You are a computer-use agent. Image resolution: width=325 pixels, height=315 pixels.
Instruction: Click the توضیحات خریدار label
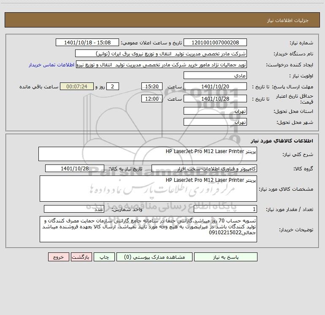[296, 230]
